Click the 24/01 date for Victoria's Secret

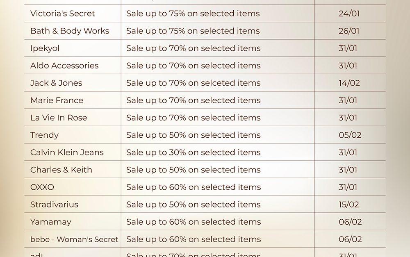pyautogui.click(x=349, y=14)
